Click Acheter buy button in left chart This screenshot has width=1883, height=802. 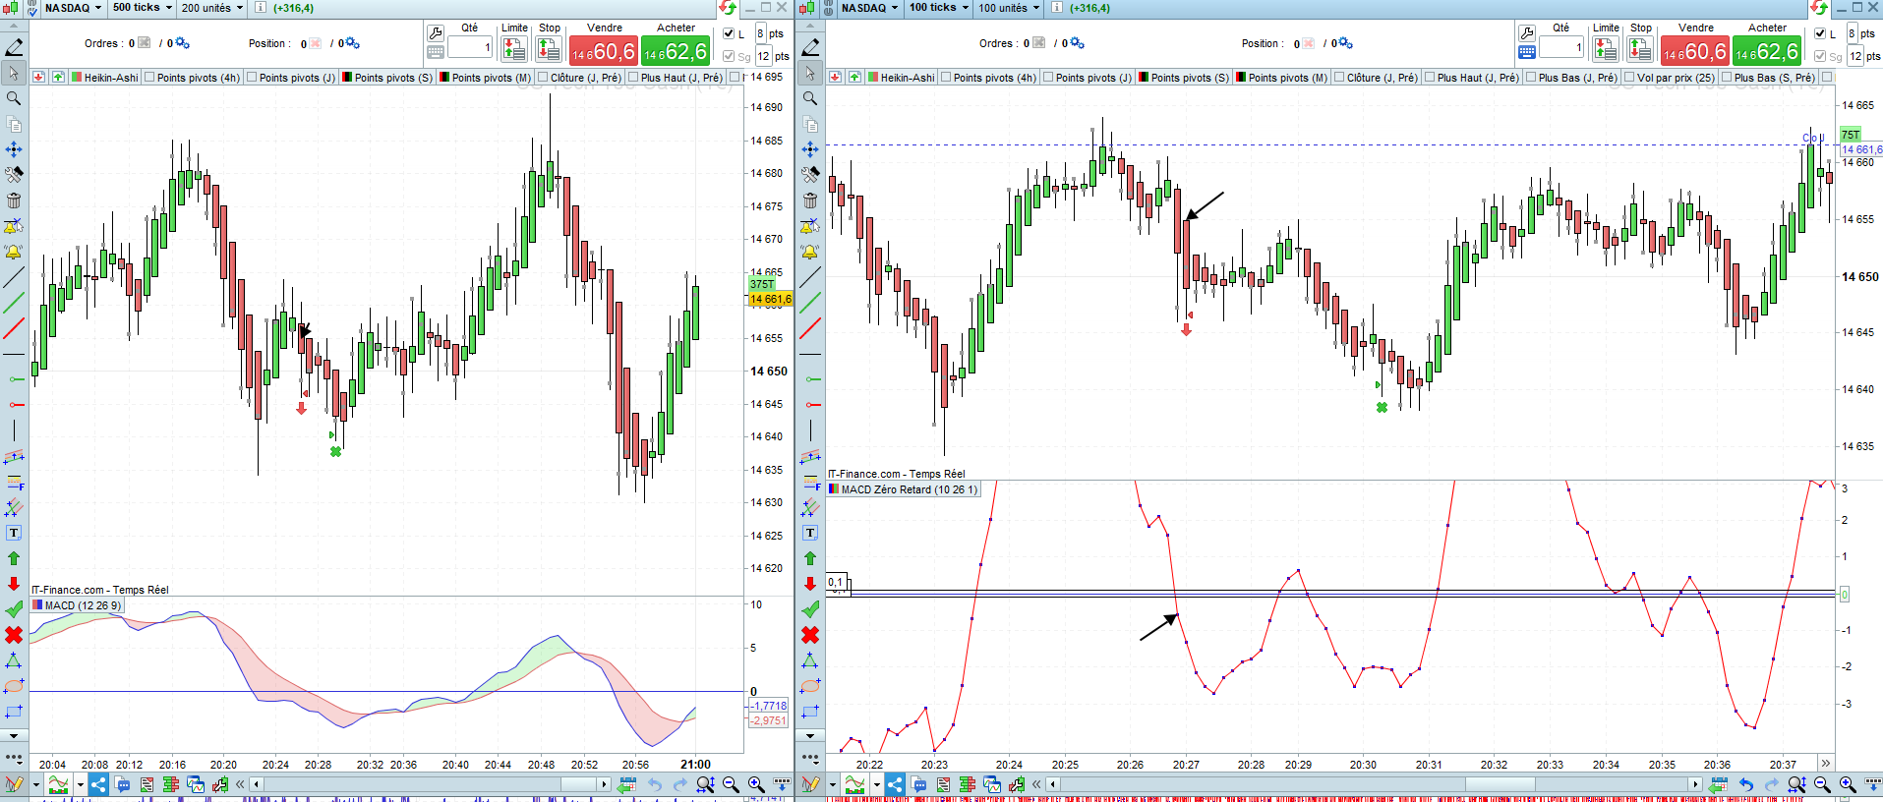[x=676, y=50]
